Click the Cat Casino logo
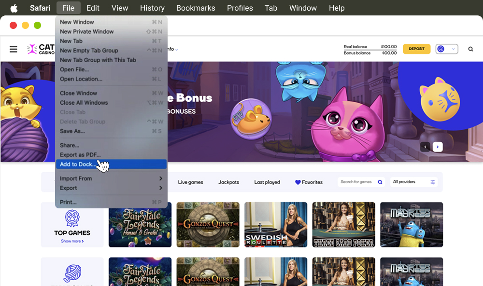Image resolution: width=483 pixels, height=286 pixels. (x=41, y=49)
